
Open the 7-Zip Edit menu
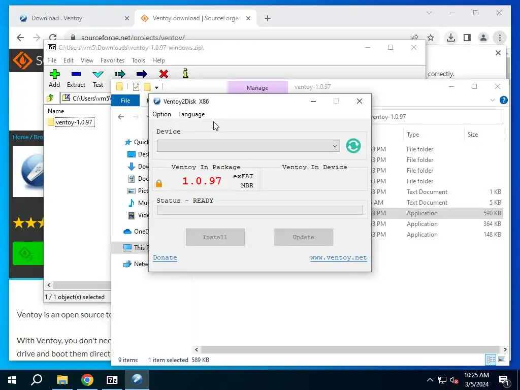coord(69,60)
